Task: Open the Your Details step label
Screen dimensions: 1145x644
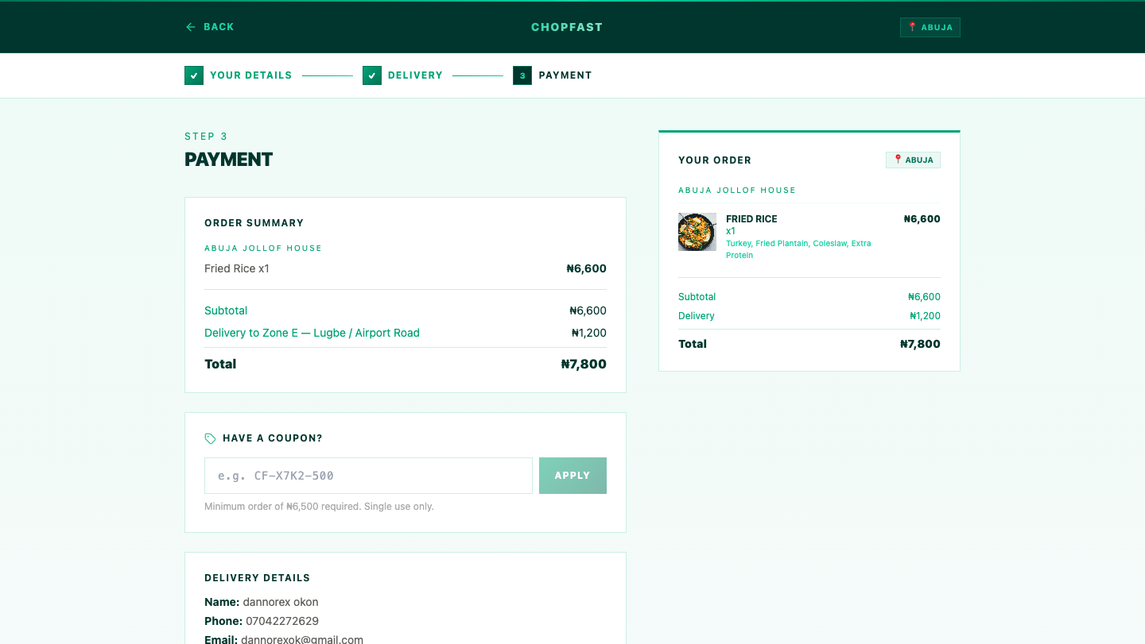Action: pos(250,75)
